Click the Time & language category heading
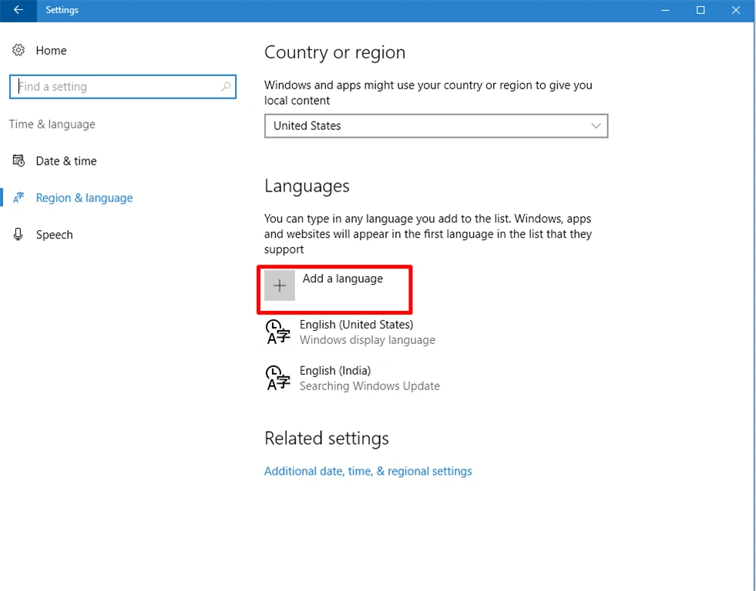The height and width of the screenshot is (591, 756). [x=52, y=124]
